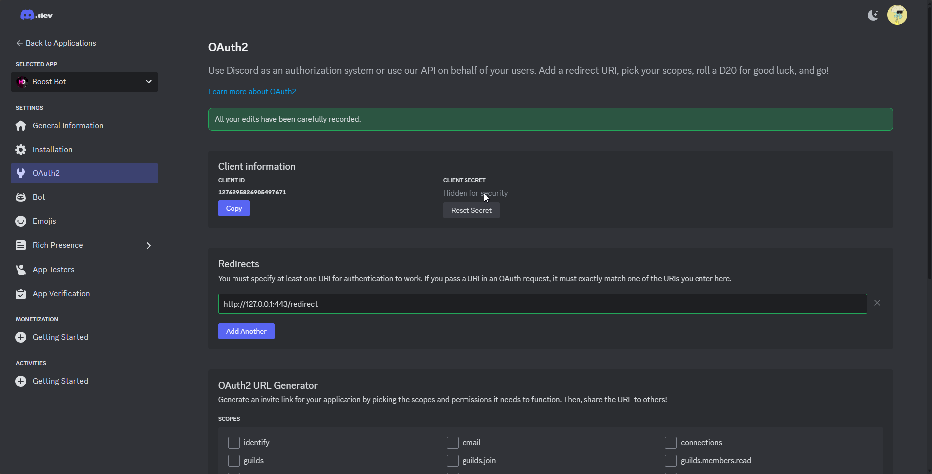Select the OAuth2 sidebar item
Screen dimensions: 932x474
pos(85,173)
